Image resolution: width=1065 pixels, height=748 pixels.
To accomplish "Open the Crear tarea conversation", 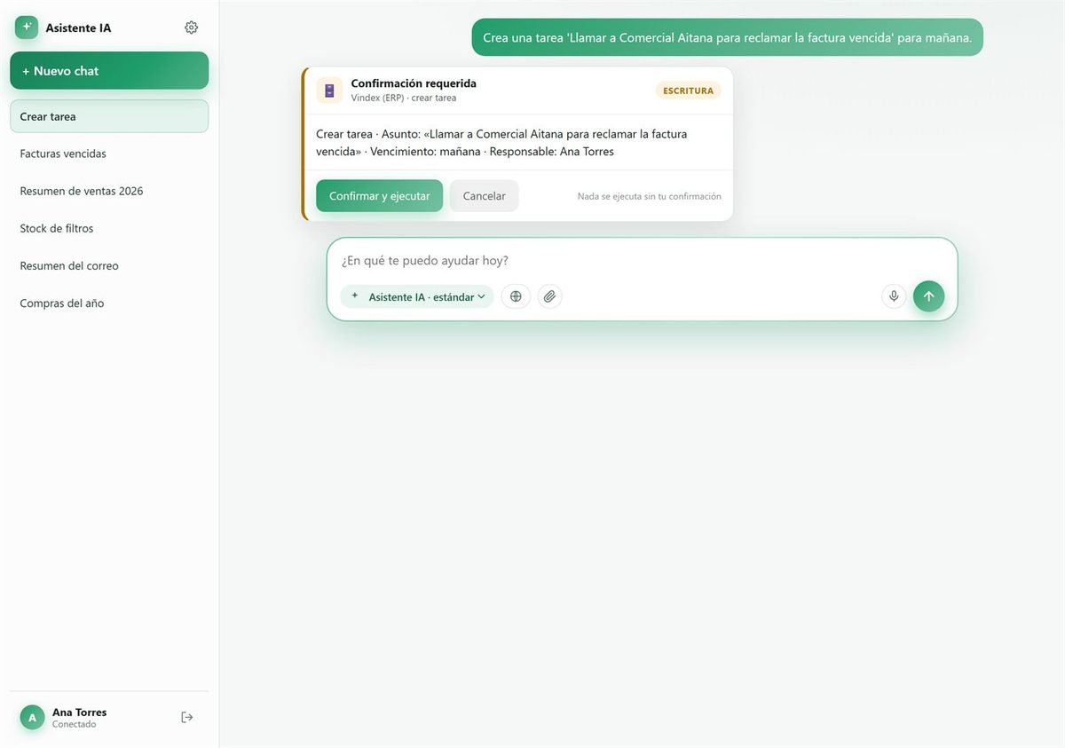I will pyautogui.click(x=109, y=116).
